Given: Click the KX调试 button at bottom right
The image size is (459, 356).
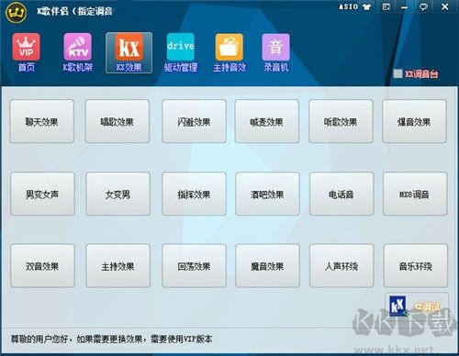Looking at the screenshot, I should (417, 306).
